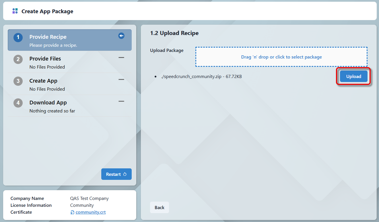Click the step 3 number circle
Image resolution: width=379 pixels, height=222 pixels.
pyautogui.click(x=18, y=81)
